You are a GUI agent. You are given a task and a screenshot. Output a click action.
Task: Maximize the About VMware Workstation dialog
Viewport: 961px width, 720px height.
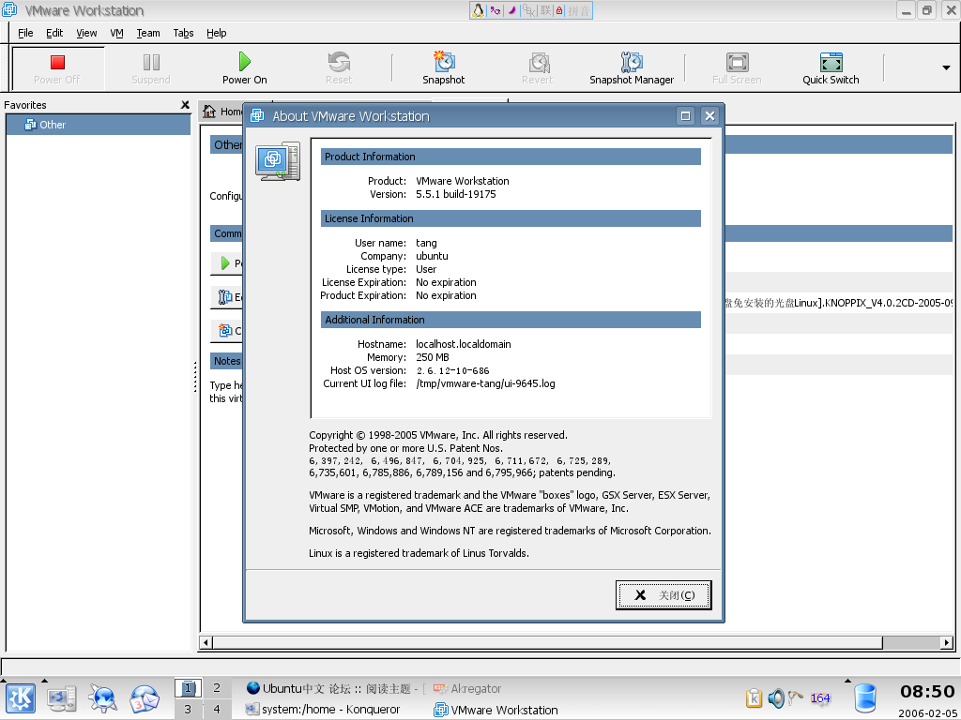(685, 115)
